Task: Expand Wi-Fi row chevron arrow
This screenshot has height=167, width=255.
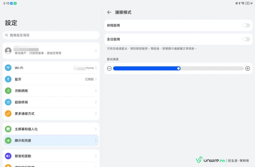Action: [x=96, y=68]
